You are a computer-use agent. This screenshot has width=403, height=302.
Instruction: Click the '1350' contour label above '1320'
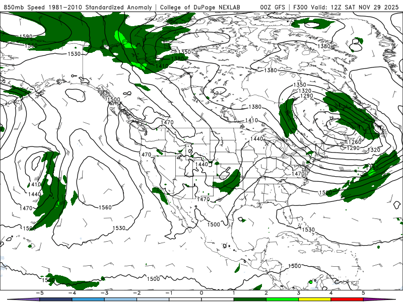(x=300, y=85)
